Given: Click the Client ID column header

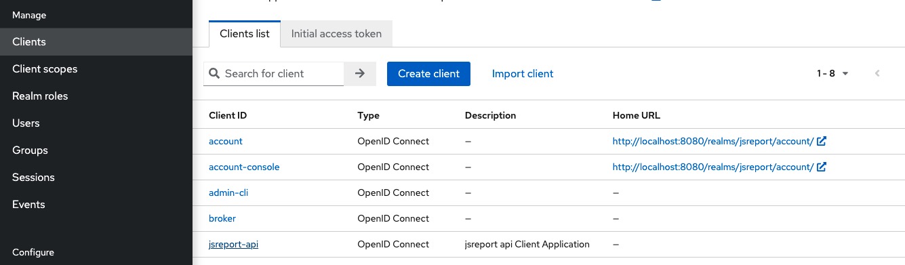Looking at the screenshot, I should (228, 116).
